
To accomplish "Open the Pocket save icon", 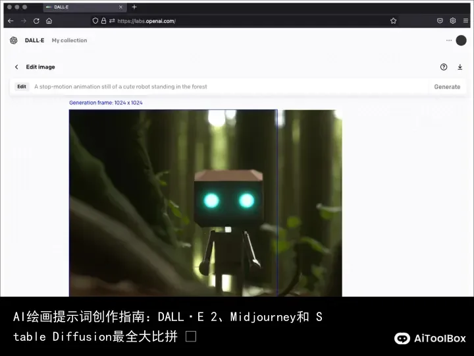I will [x=440, y=21].
